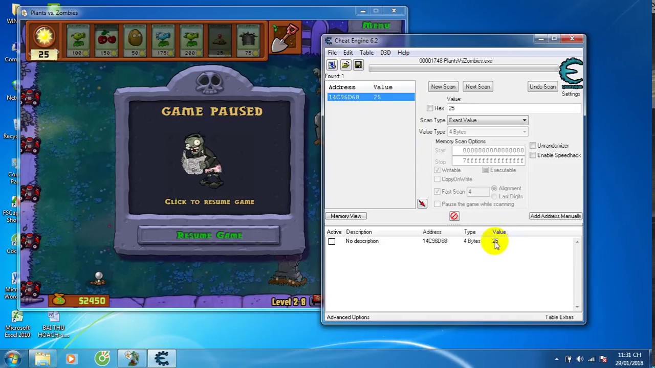Select the Repeater seed packet costing 200

pos(191,40)
